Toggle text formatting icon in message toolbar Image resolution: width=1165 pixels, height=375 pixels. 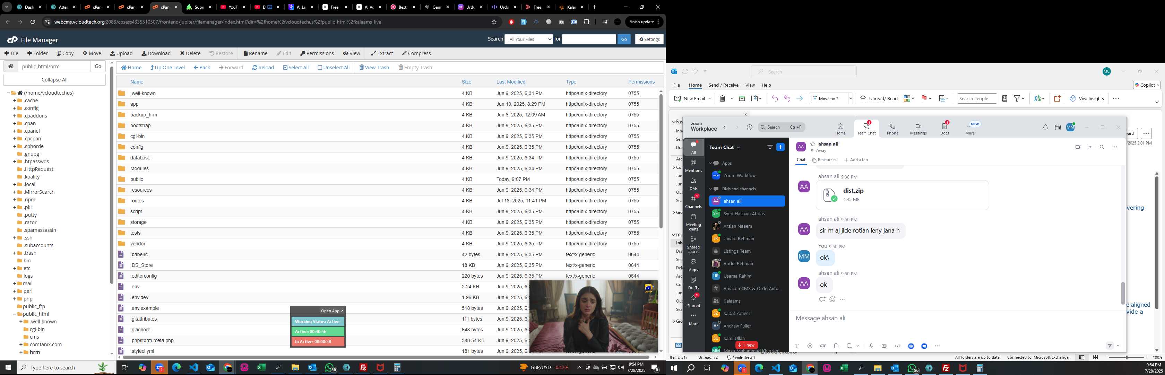797,346
